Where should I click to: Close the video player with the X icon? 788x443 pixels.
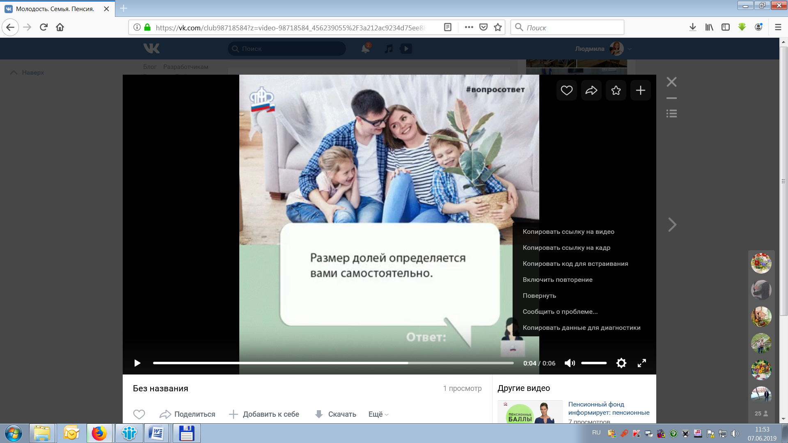pos(671,82)
